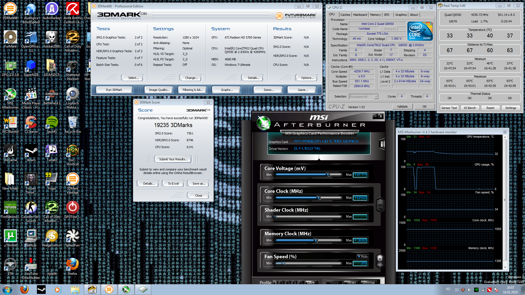Click Image Quality button in 3DMark06
Viewport: 525px width, 295px height.
tap(159, 90)
